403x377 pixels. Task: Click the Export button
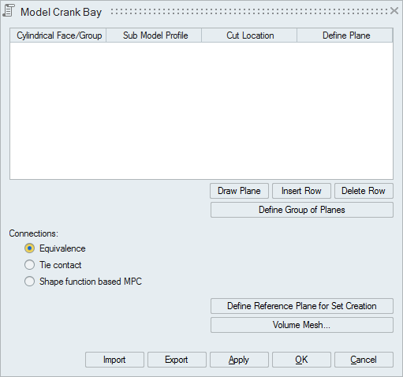[x=177, y=360]
